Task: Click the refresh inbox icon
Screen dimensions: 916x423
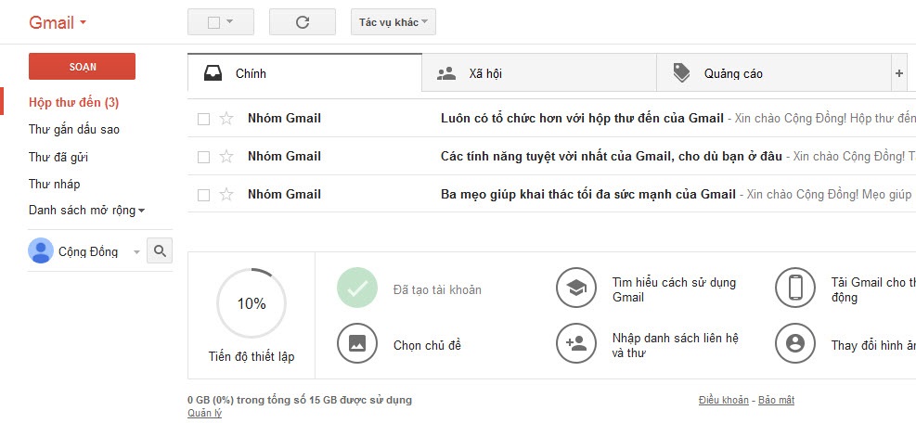Action: click(x=302, y=22)
